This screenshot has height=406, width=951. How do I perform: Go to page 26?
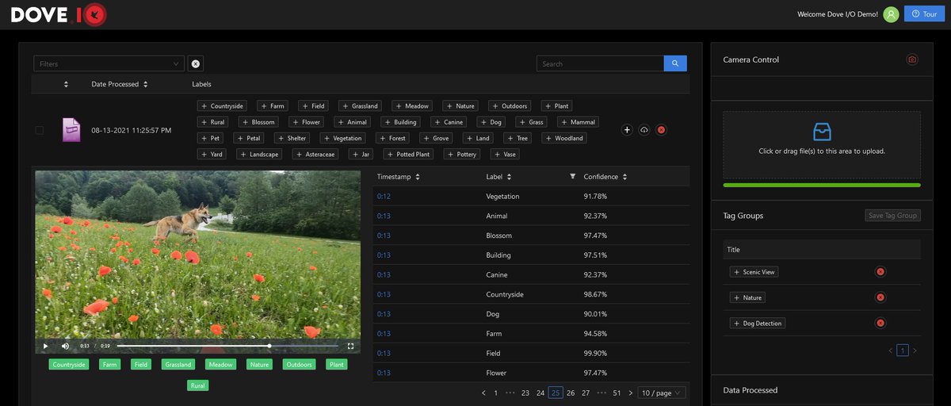pyautogui.click(x=571, y=393)
